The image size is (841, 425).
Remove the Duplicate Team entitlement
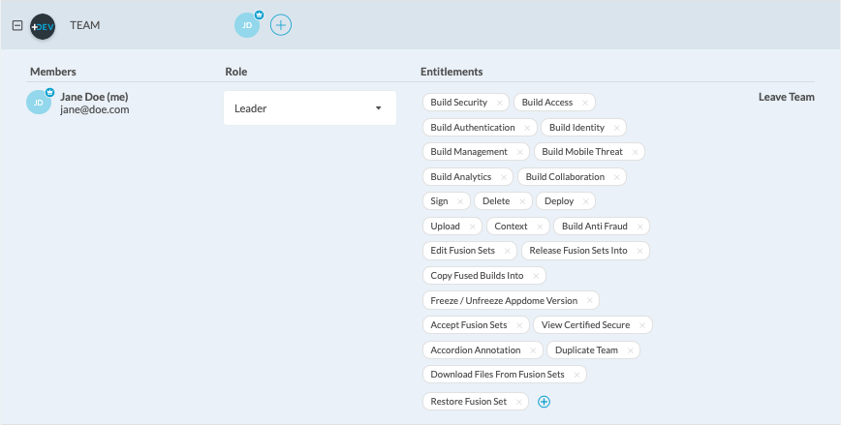click(x=631, y=350)
